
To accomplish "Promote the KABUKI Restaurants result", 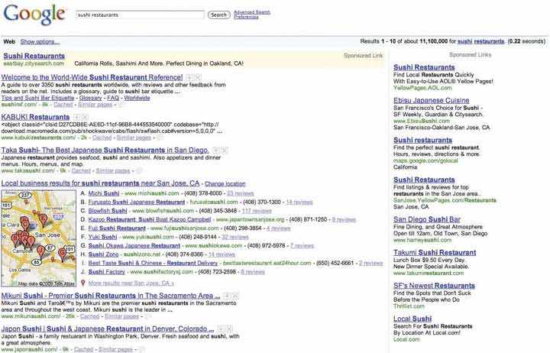I will (77, 117).
